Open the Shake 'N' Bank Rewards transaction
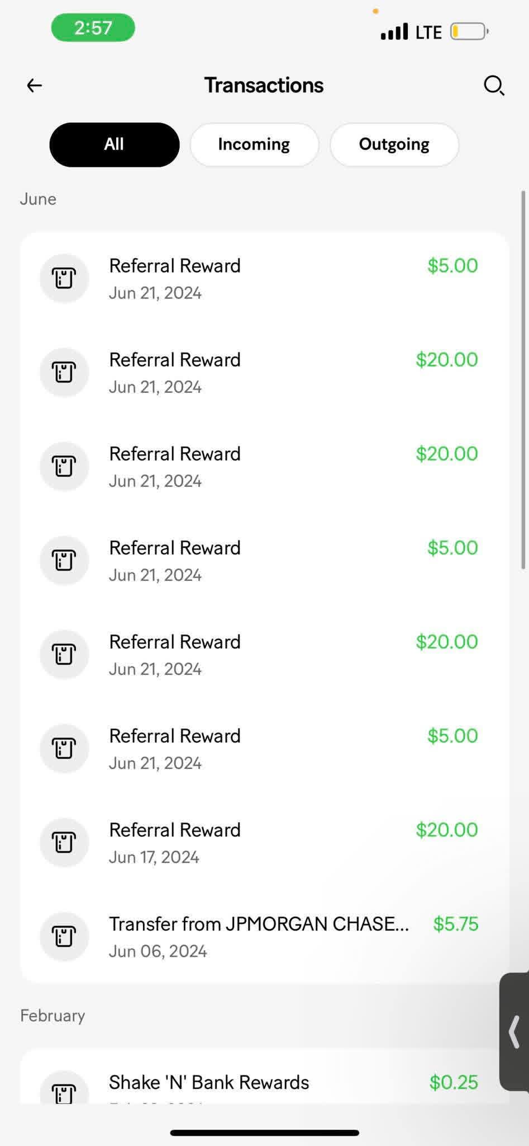Screen dimensions: 529x1146 (x=209, y=1083)
